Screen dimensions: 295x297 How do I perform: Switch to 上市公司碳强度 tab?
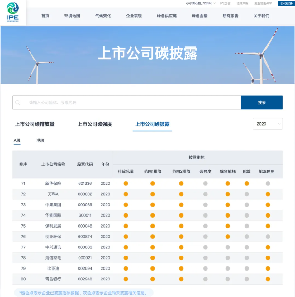pos(95,124)
